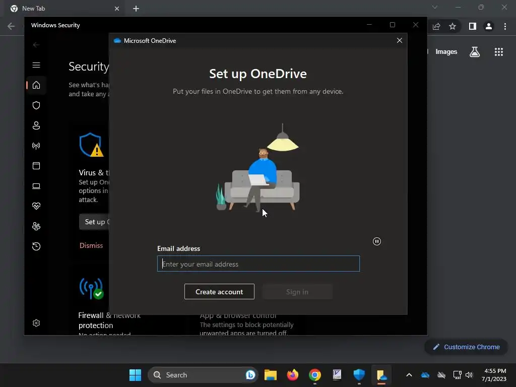Open Google Chrome from taskbar
This screenshot has width=516, height=387.
point(315,375)
